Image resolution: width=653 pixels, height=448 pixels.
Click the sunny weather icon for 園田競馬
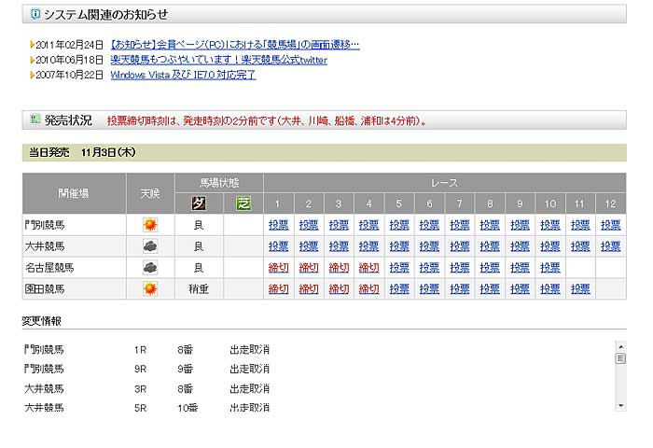149,289
